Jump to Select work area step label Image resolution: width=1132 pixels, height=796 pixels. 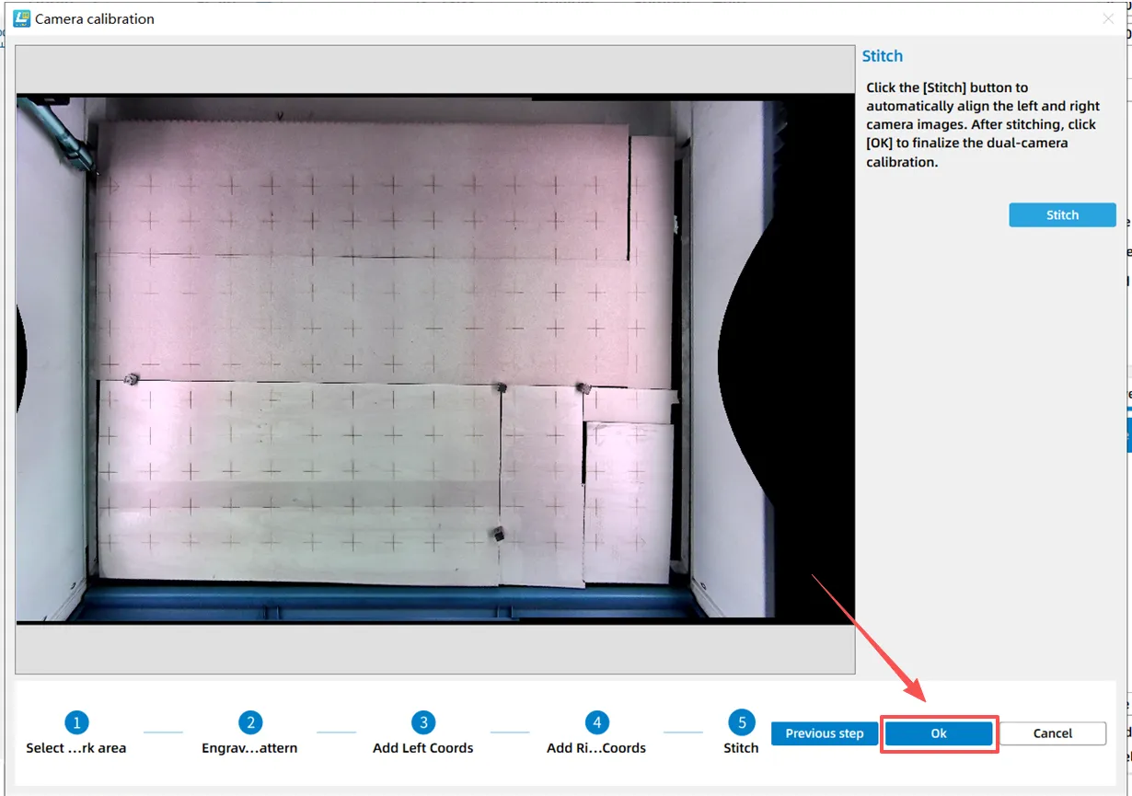[x=76, y=748]
